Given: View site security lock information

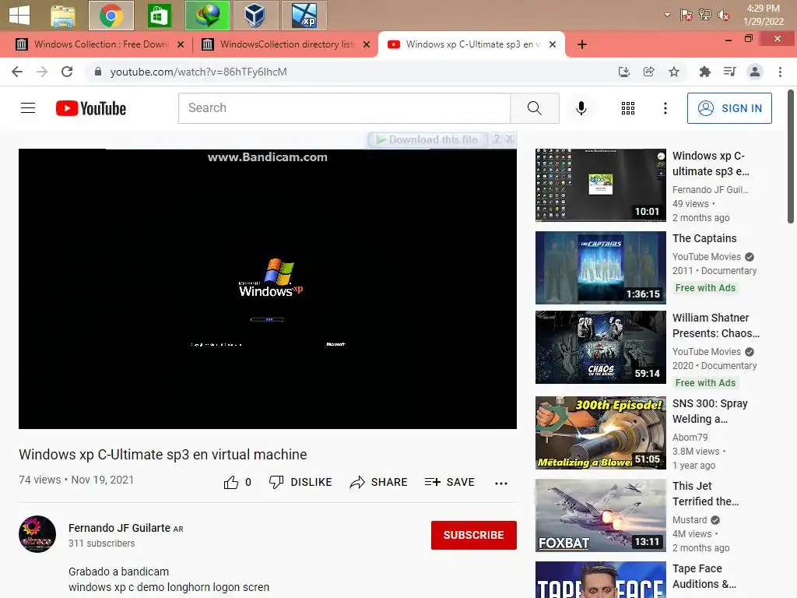Looking at the screenshot, I should coord(98,72).
